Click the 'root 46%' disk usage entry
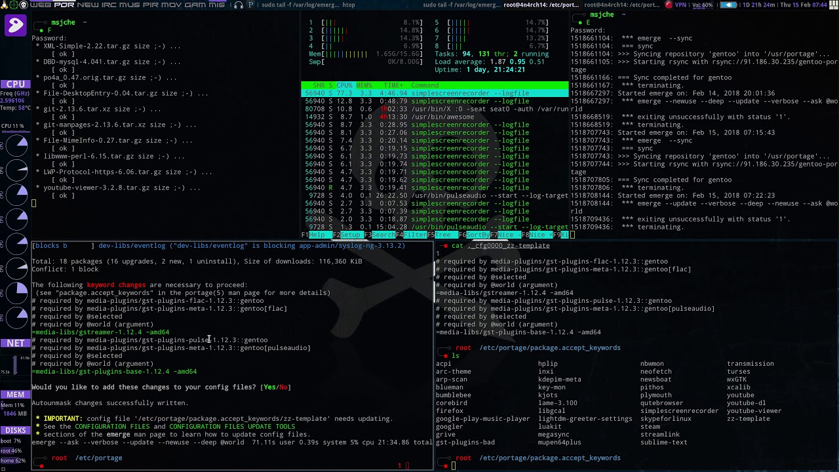839x472 pixels. click(x=12, y=450)
